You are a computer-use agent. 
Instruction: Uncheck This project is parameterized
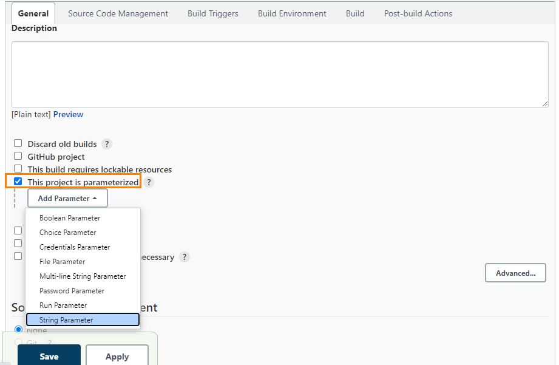(18, 181)
